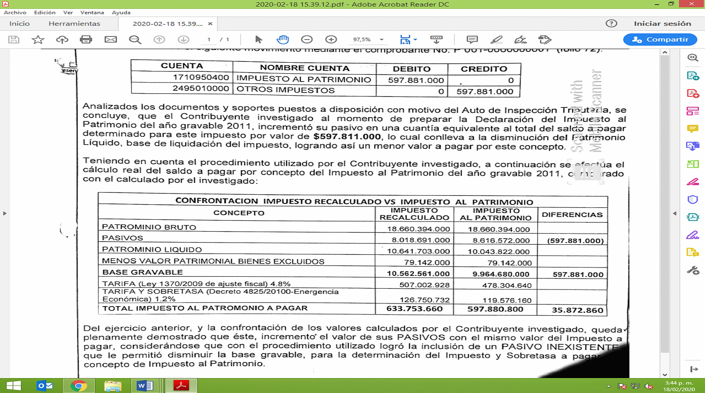Click Iniciar sesión link
The height and width of the screenshot is (393, 705).
coord(662,24)
